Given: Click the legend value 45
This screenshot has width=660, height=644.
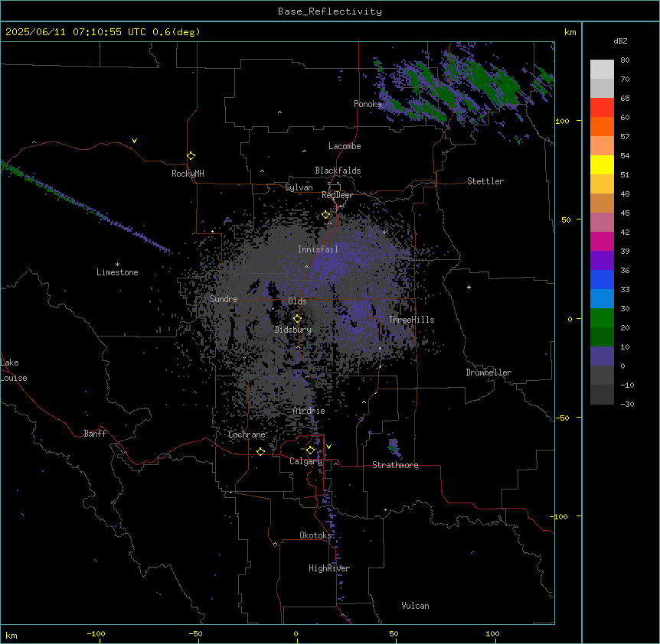Looking at the screenshot, I should click(x=625, y=213).
